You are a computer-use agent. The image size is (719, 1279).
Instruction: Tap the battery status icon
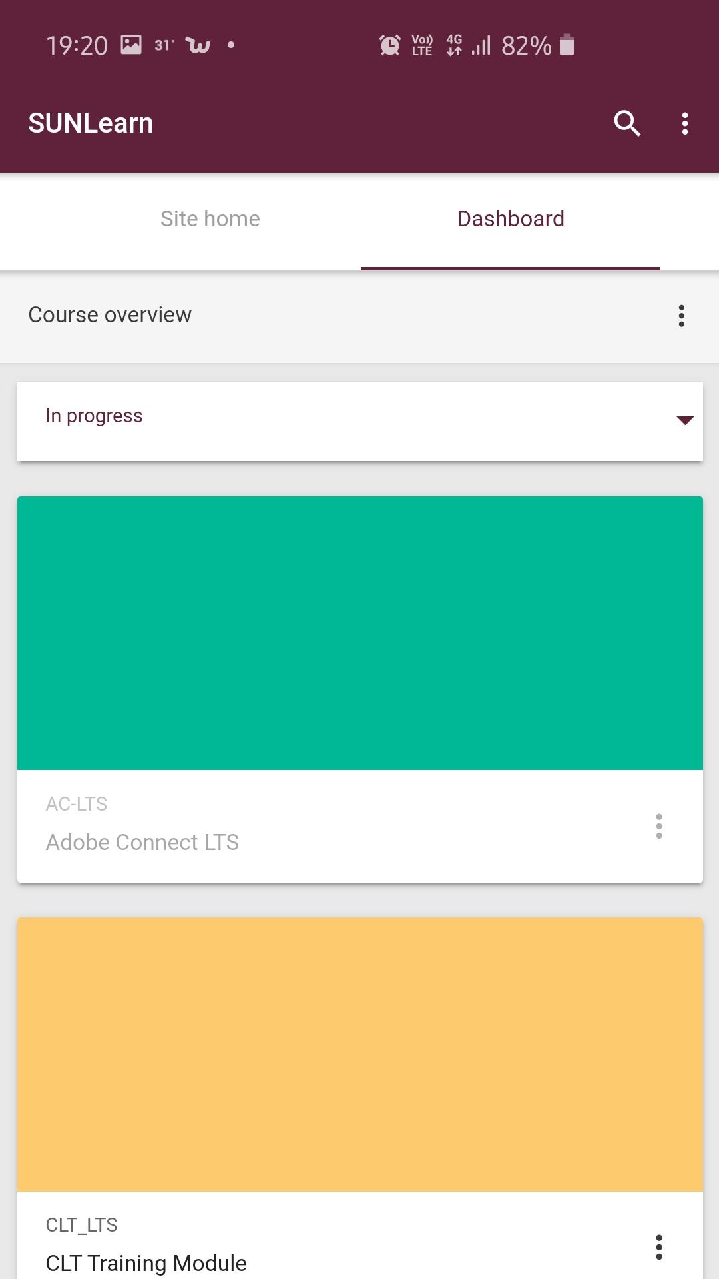(567, 45)
